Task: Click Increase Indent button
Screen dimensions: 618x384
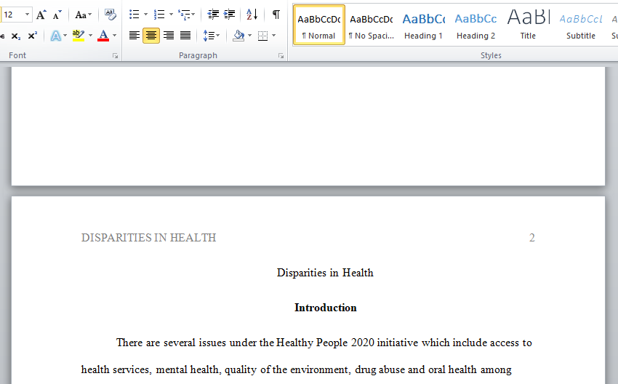Action: pos(229,15)
